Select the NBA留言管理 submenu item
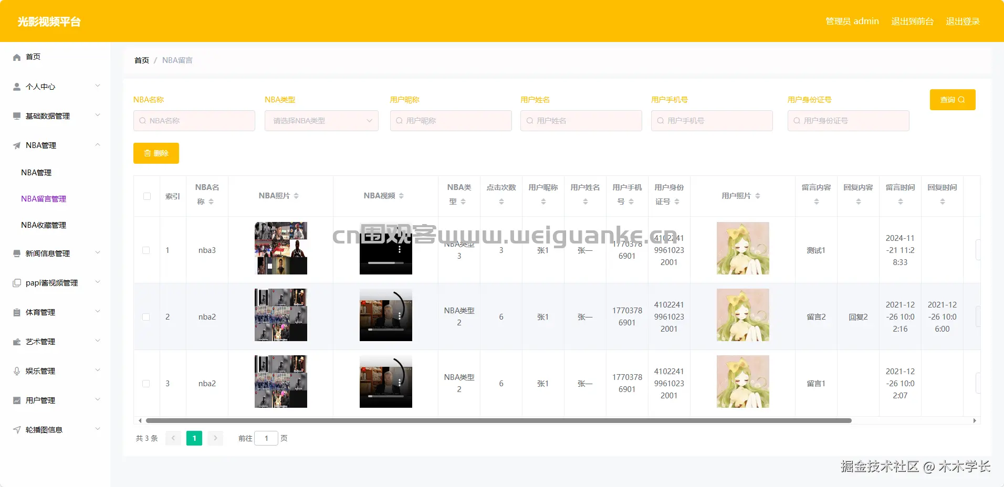This screenshot has width=1004, height=487. [x=44, y=199]
